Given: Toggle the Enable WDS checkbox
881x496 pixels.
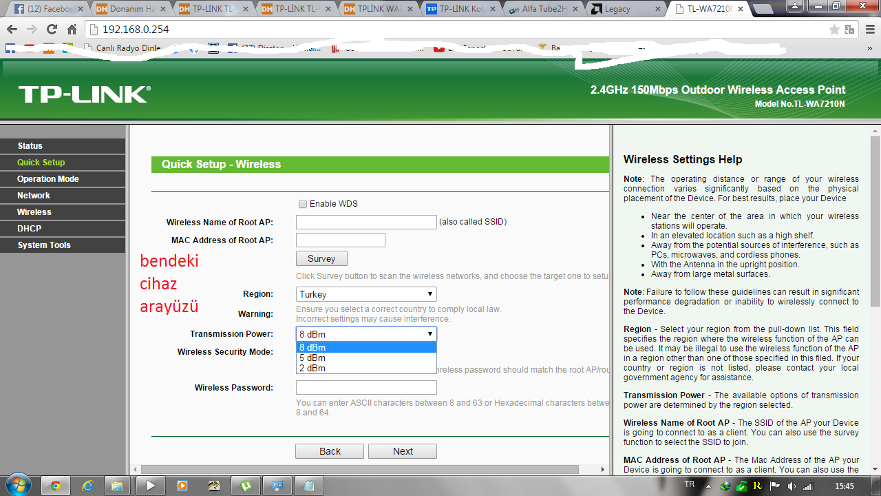Looking at the screenshot, I should pos(302,204).
